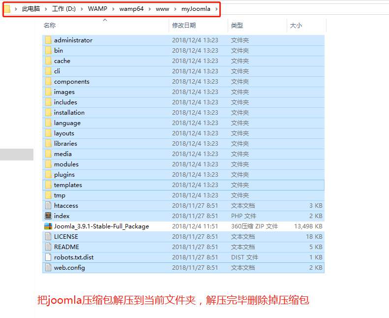Click the images folder icon

(48, 92)
